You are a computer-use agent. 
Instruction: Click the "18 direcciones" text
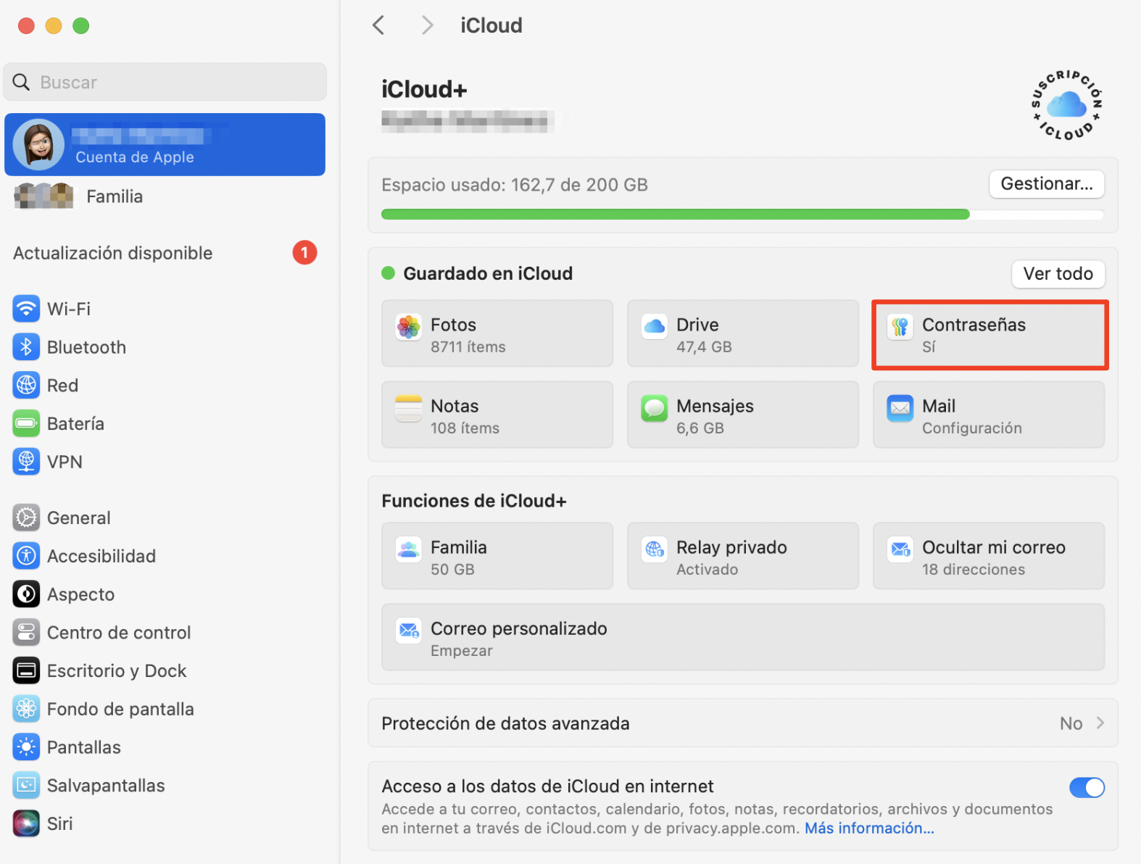[974, 570]
